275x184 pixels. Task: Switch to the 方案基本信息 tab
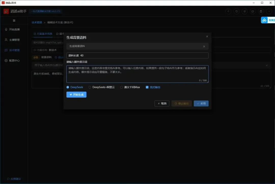43,34
